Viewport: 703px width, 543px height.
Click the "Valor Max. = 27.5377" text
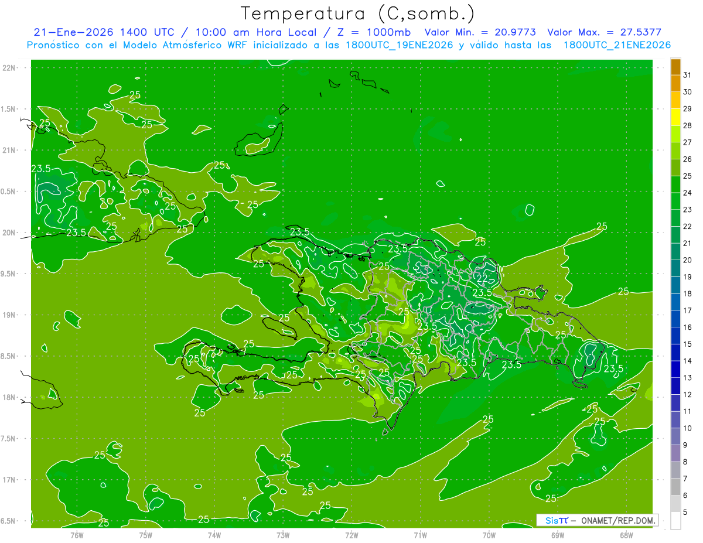point(605,32)
